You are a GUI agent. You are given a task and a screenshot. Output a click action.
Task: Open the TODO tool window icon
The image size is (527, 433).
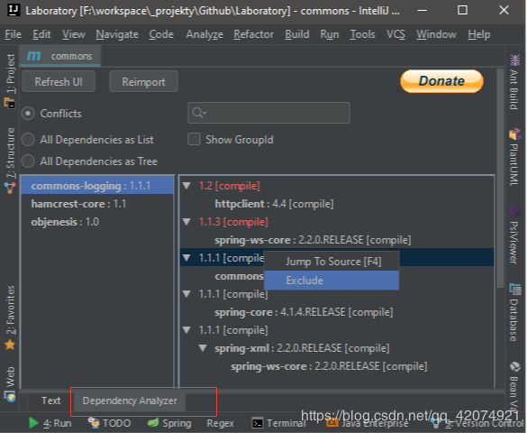pos(94,422)
